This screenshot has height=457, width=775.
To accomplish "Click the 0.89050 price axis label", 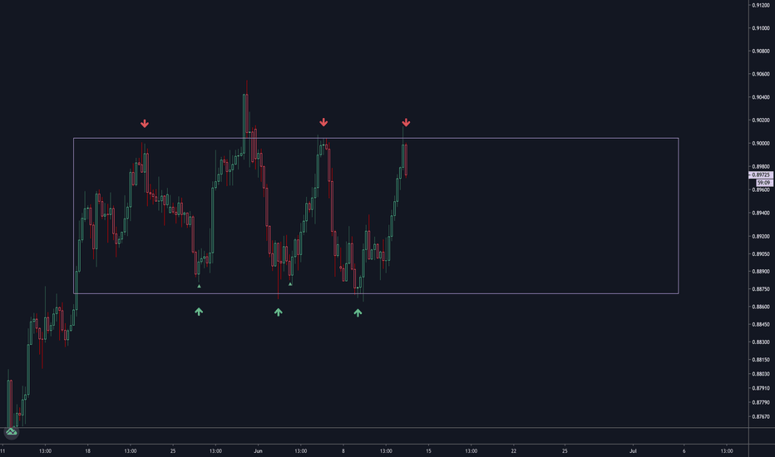I will [761, 254].
